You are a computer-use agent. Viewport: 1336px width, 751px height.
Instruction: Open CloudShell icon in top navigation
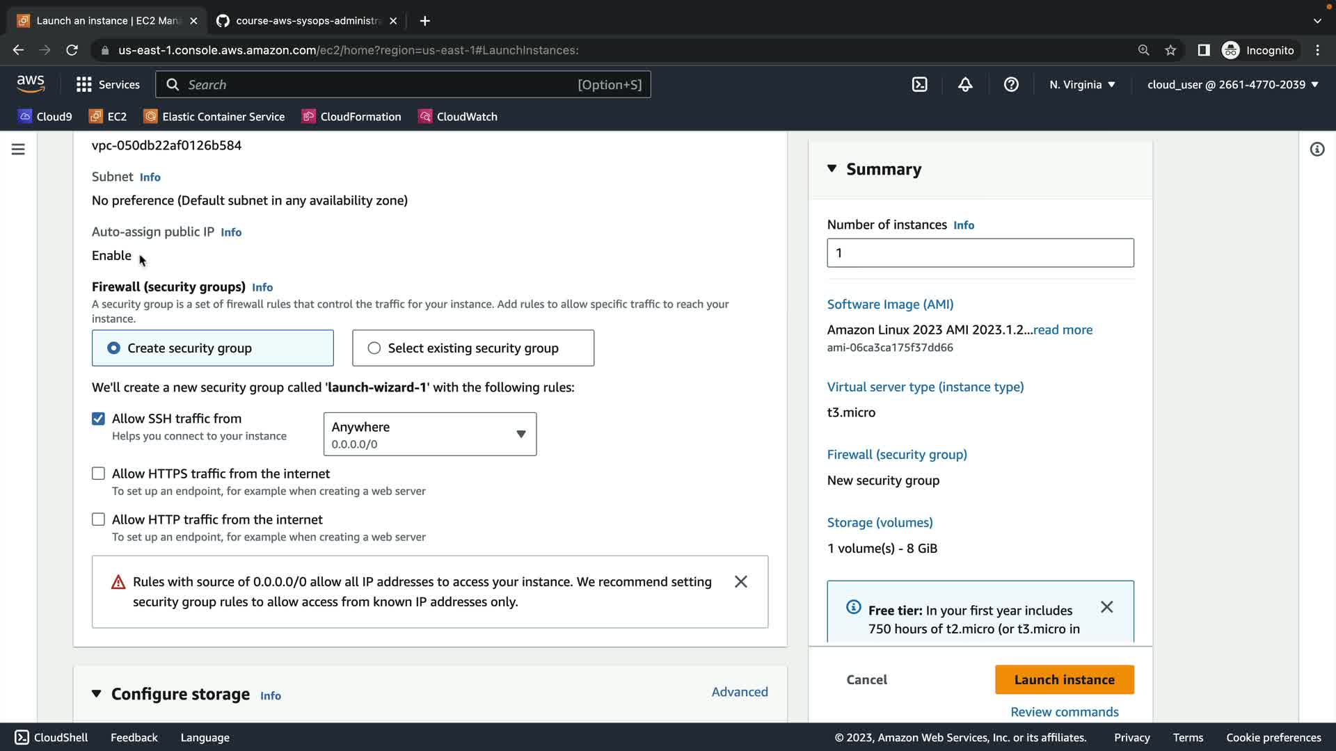pos(919,85)
